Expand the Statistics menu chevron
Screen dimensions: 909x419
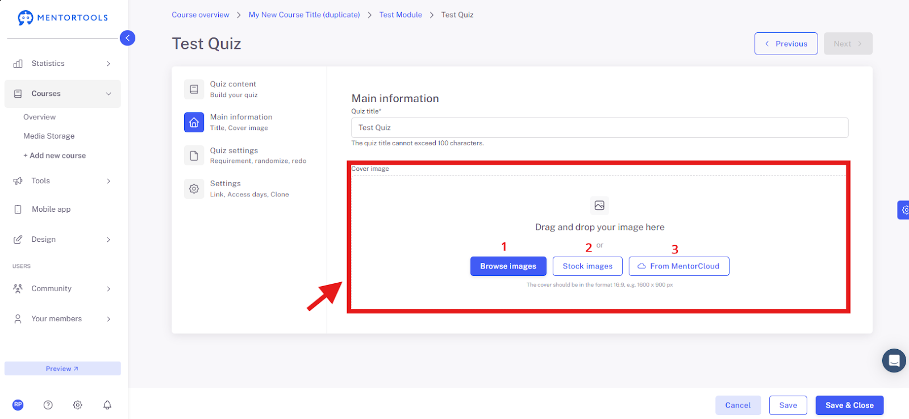click(x=109, y=64)
